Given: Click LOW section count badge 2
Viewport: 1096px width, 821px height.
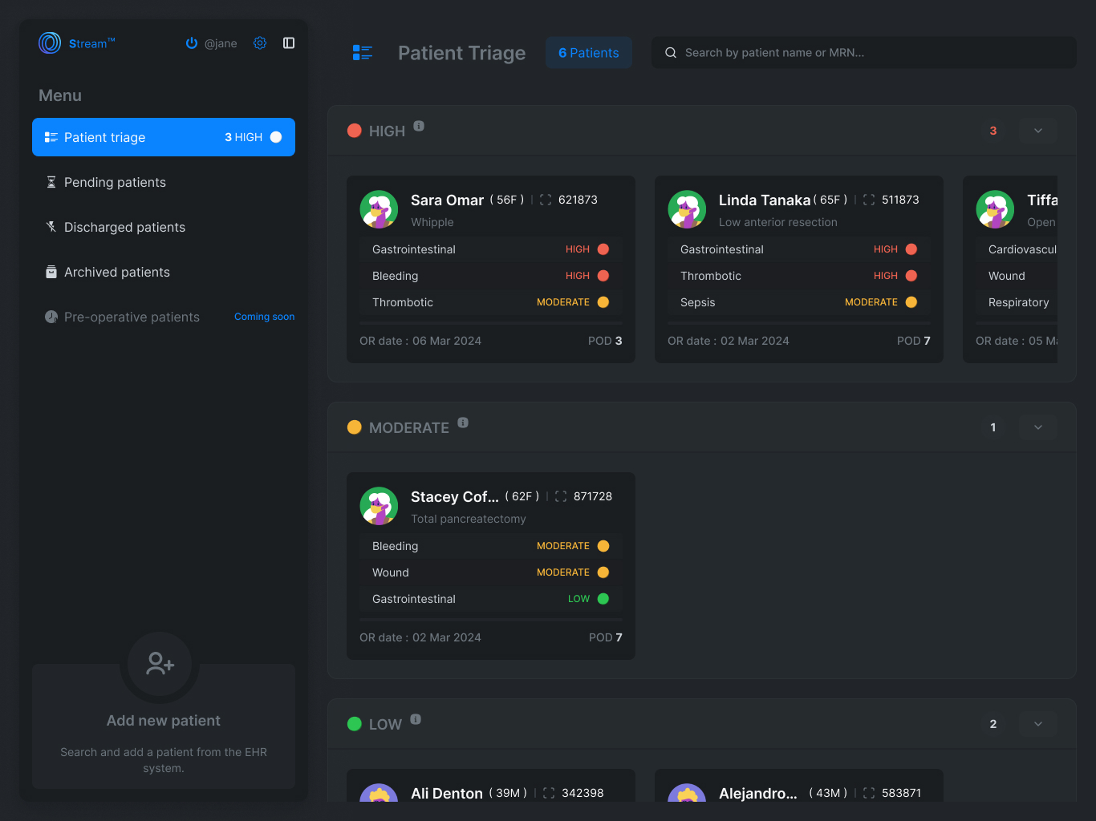Looking at the screenshot, I should coord(993,724).
